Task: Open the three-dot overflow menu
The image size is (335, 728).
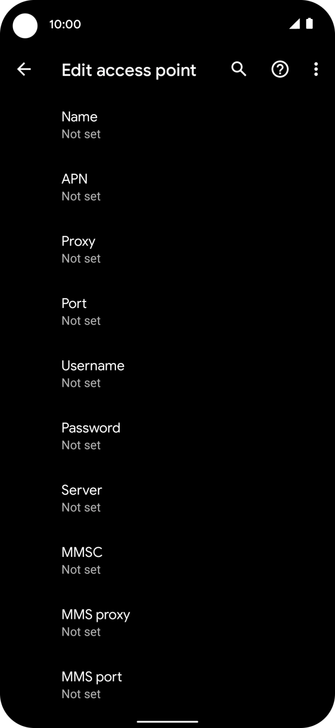Action: click(x=316, y=70)
